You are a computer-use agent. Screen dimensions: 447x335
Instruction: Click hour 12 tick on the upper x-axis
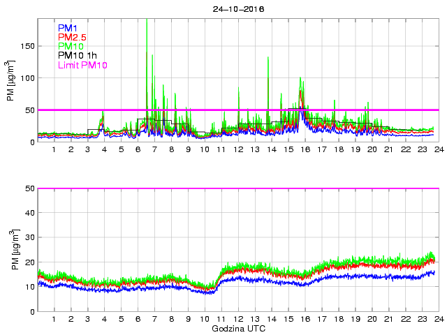(x=237, y=149)
